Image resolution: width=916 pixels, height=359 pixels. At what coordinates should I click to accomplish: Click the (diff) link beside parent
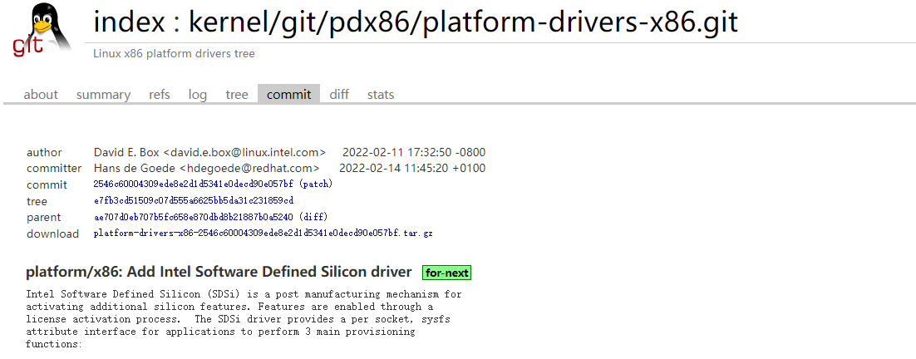point(313,217)
